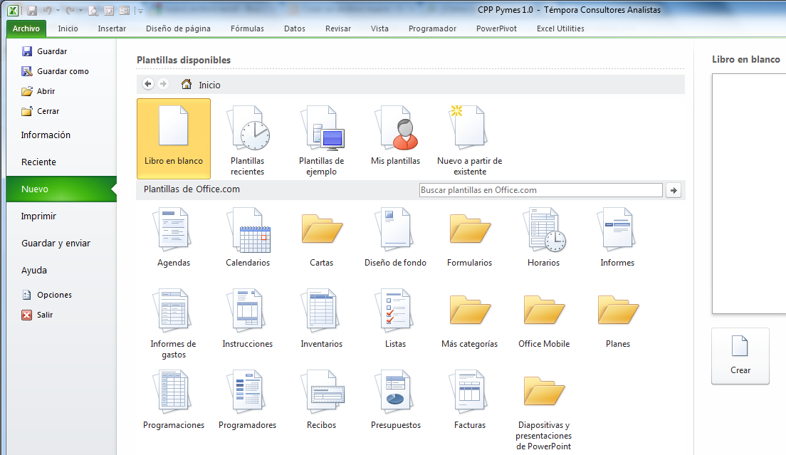786x455 pixels.
Task: Open the Presupuestos template category
Action: (395, 399)
